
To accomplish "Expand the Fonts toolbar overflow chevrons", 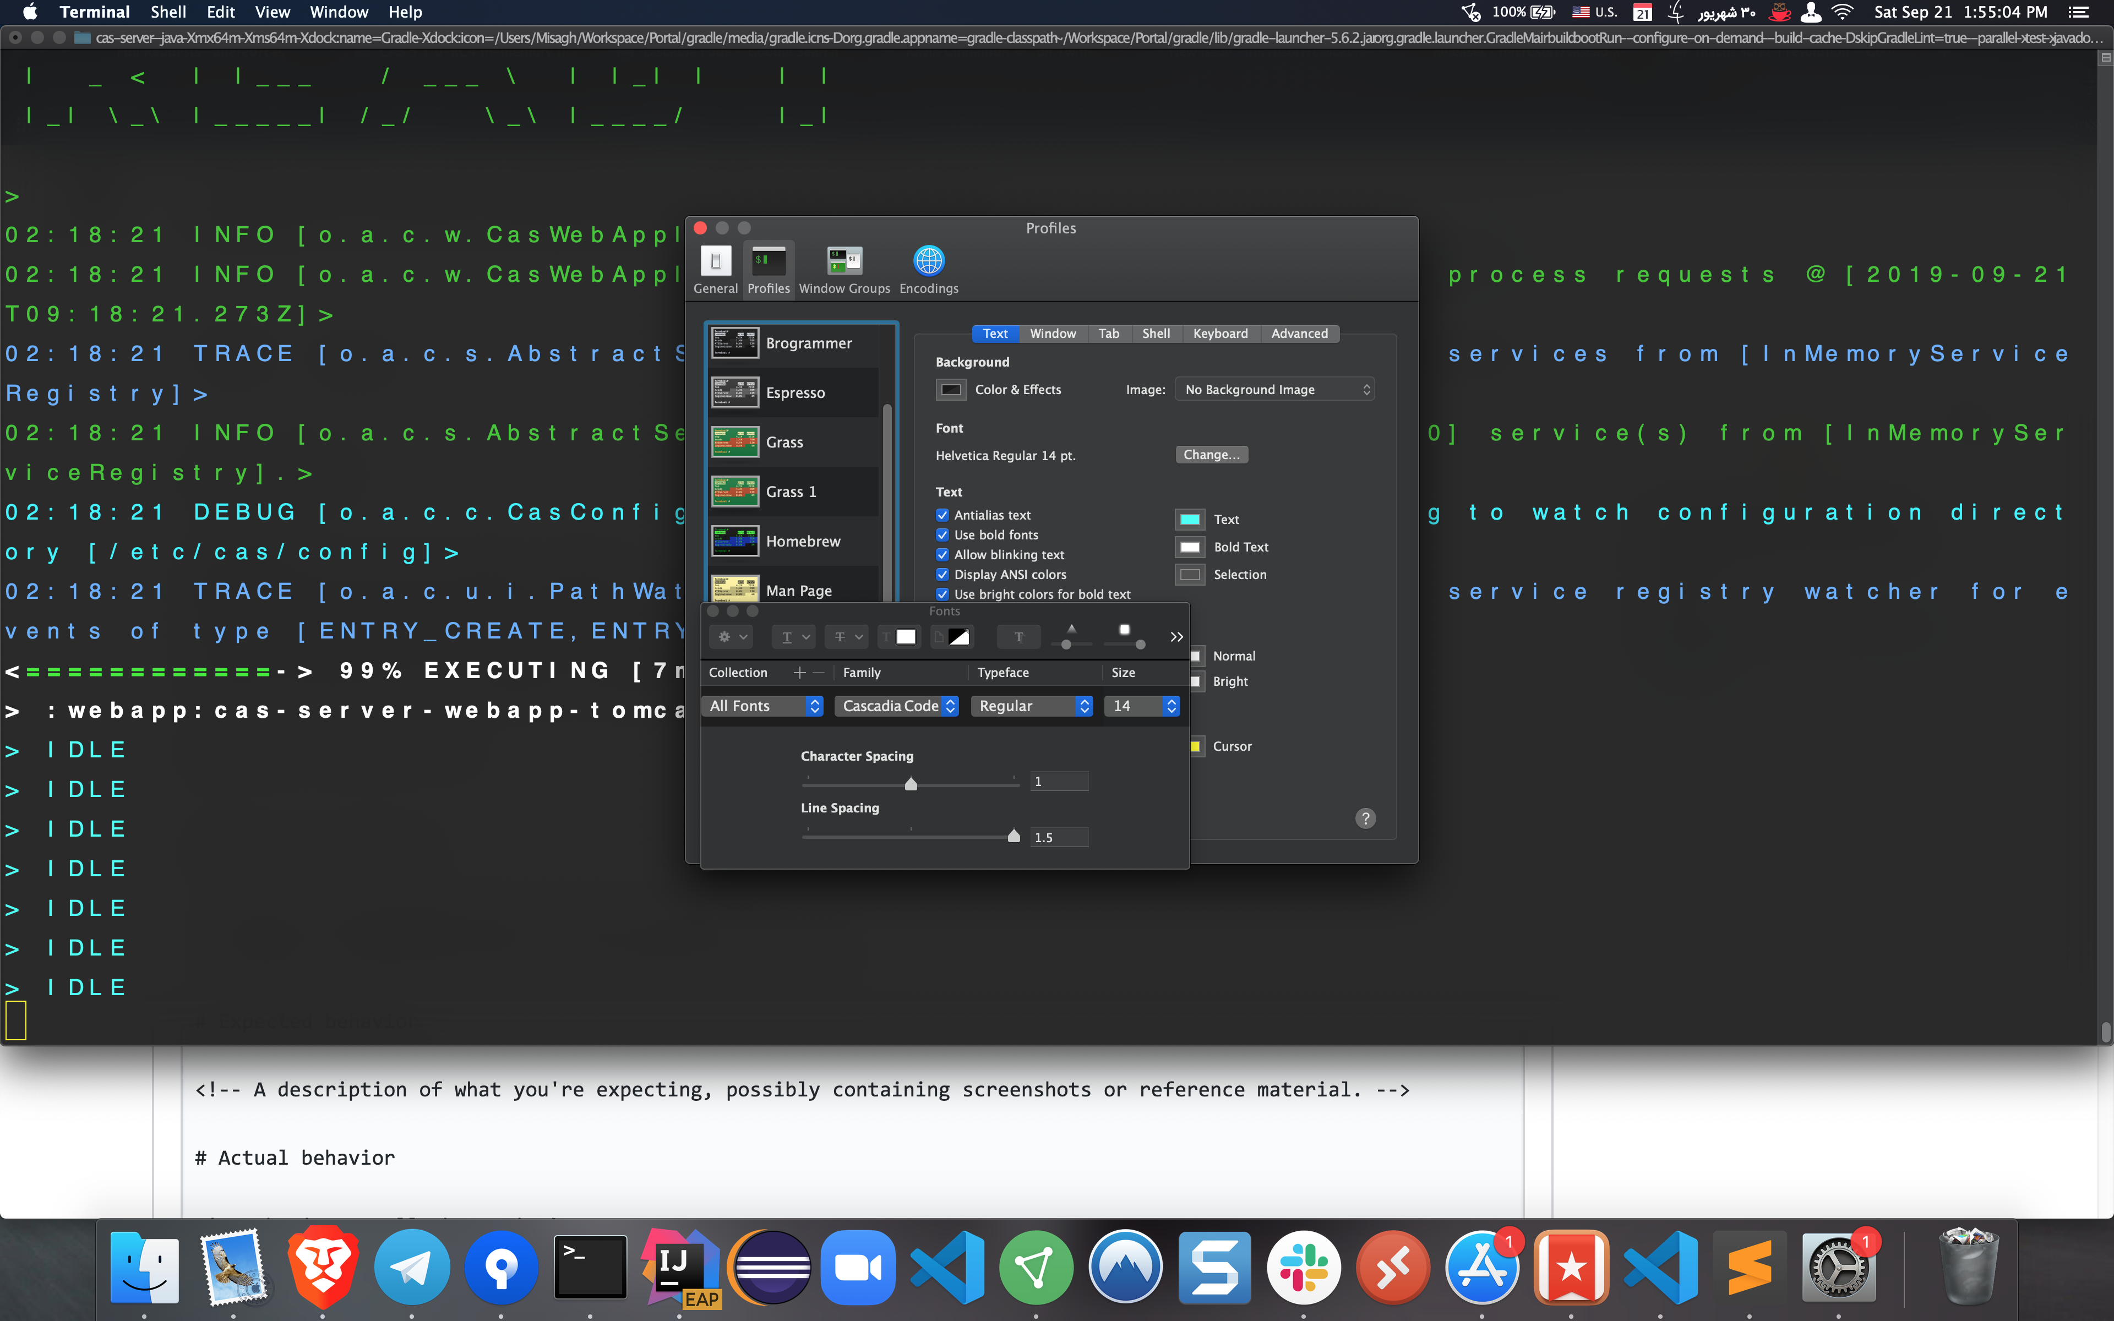I will coord(1176,637).
